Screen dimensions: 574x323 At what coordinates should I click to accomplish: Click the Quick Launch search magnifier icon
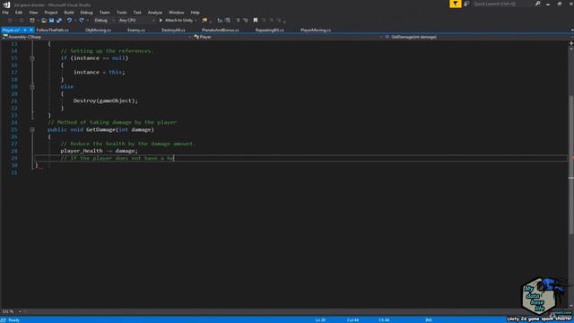pyautogui.click(x=537, y=4)
